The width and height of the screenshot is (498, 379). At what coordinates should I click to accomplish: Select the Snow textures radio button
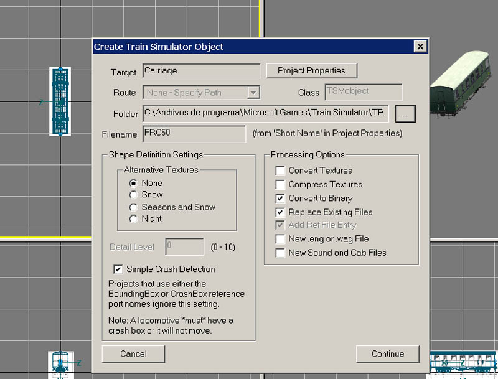pos(133,195)
